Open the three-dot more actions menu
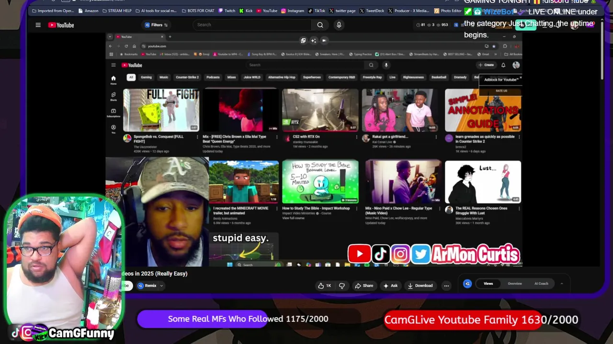The width and height of the screenshot is (613, 344). (x=446, y=286)
